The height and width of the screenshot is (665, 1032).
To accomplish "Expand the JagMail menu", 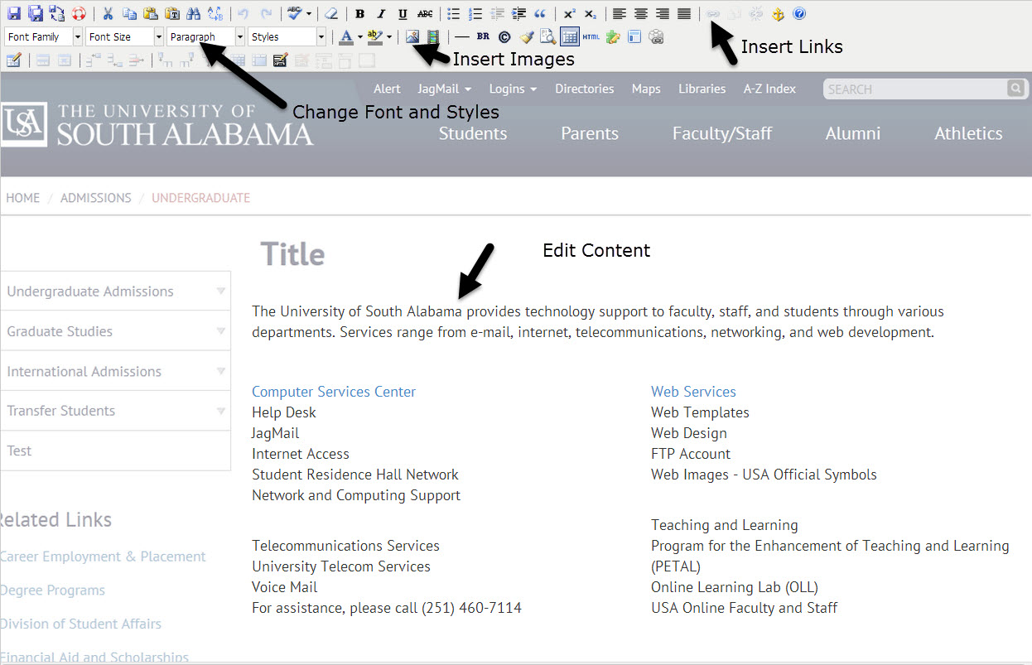I will pyautogui.click(x=445, y=89).
